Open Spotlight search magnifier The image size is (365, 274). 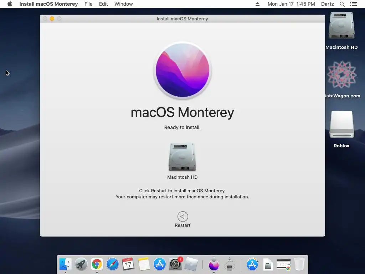(x=342, y=4)
